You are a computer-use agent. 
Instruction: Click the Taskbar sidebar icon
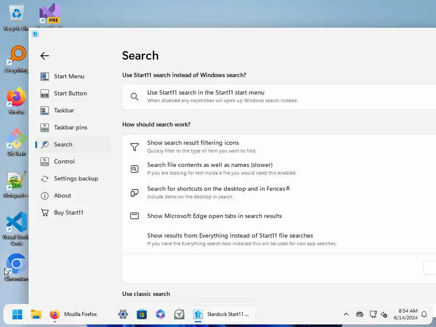coord(44,111)
